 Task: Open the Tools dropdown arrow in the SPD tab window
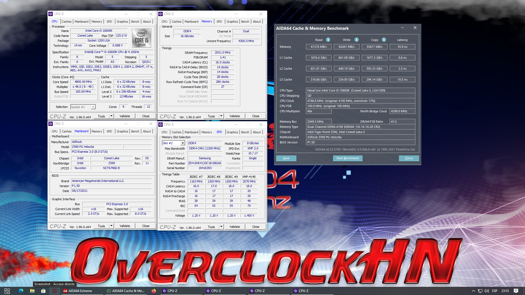(221, 227)
